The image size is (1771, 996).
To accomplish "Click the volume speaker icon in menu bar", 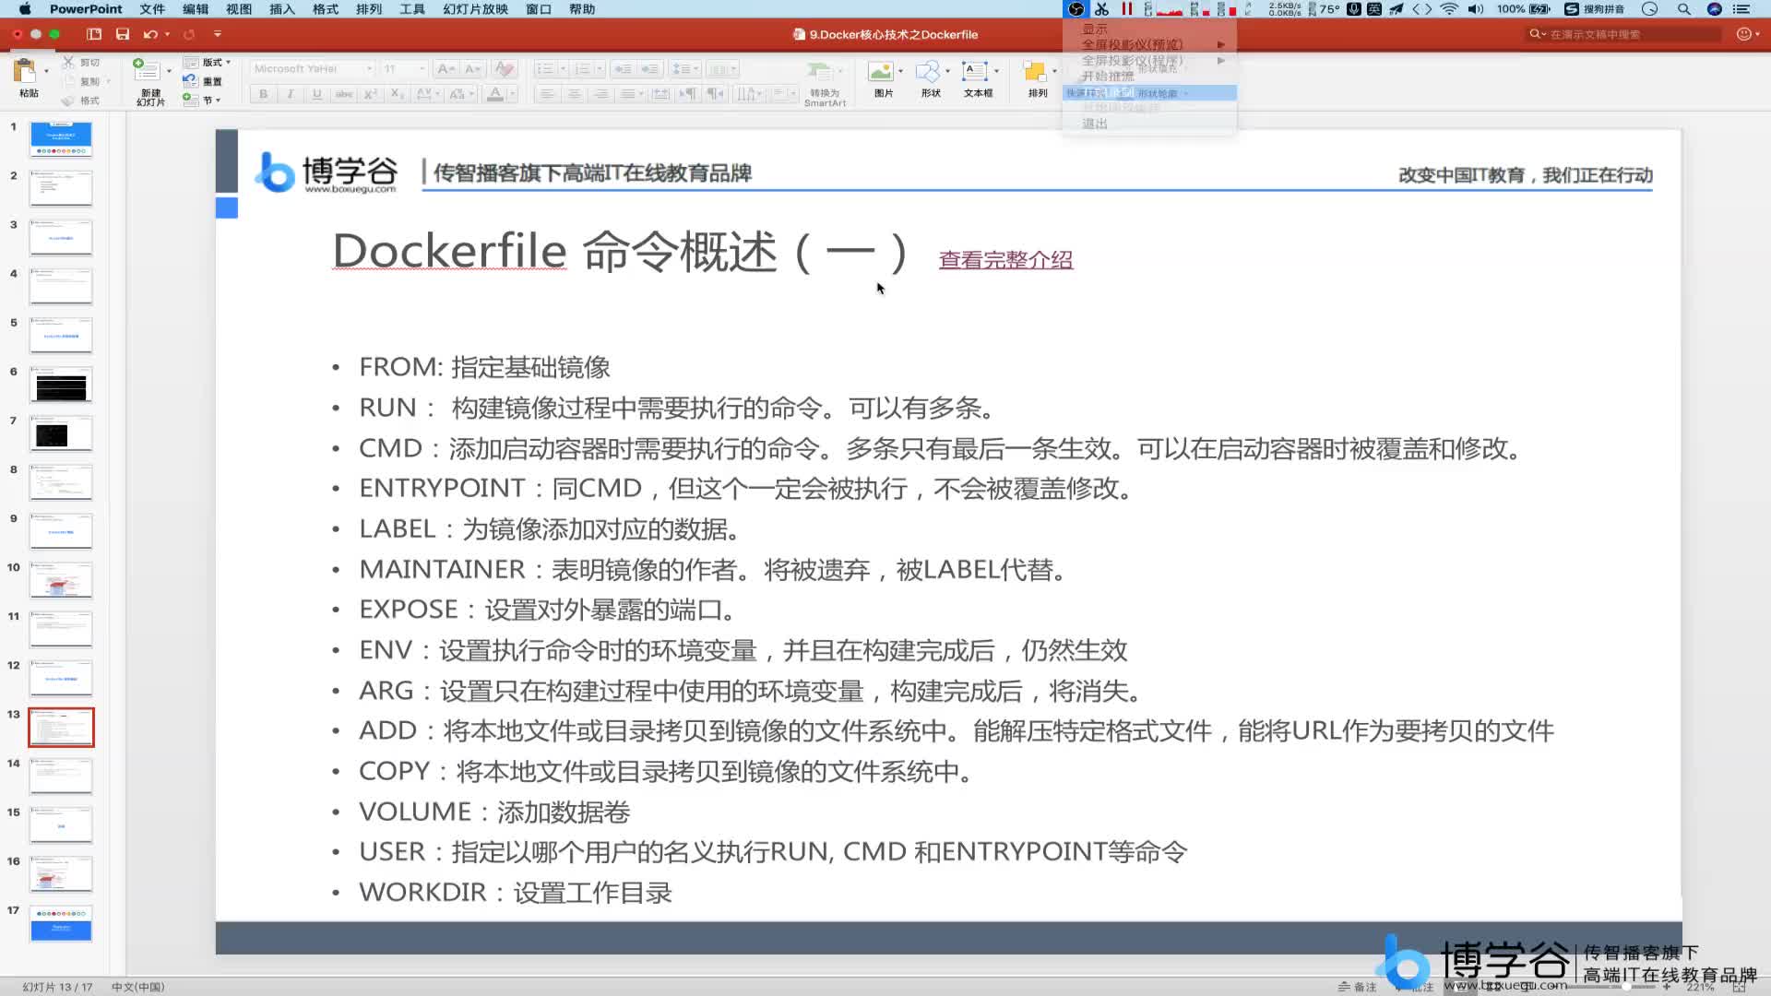I will point(1476,9).
